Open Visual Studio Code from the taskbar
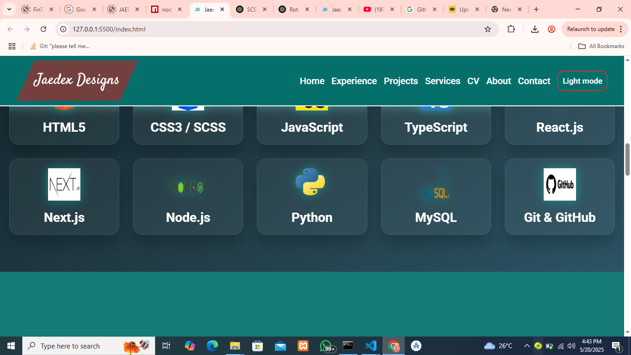This screenshot has width=631, height=355. 371,346
